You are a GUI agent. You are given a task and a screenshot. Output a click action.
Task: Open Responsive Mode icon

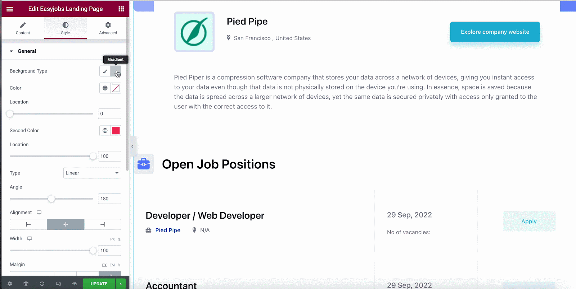pyautogui.click(x=58, y=284)
